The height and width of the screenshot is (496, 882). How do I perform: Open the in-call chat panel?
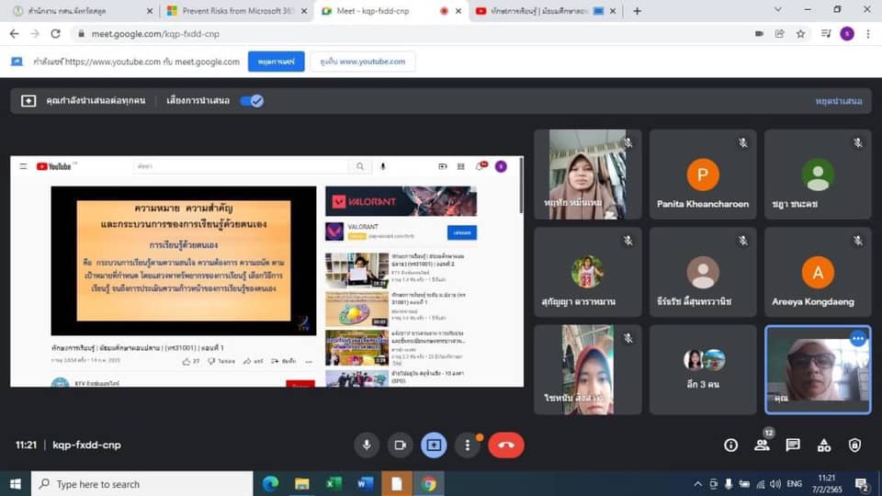point(793,445)
